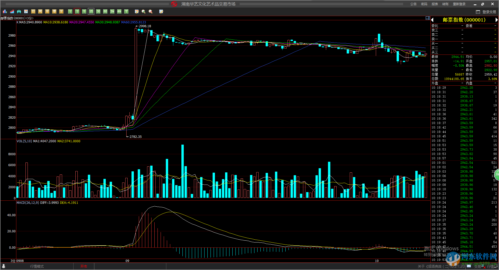
Task: Click the 行情模式 status bar label
Action: [37, 266]
